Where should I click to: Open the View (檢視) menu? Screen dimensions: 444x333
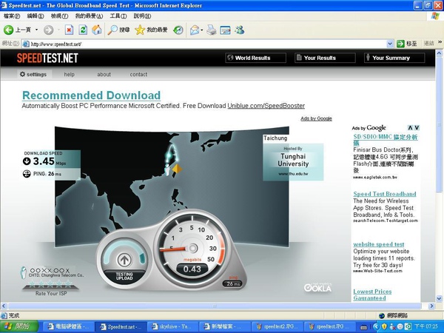59,16
